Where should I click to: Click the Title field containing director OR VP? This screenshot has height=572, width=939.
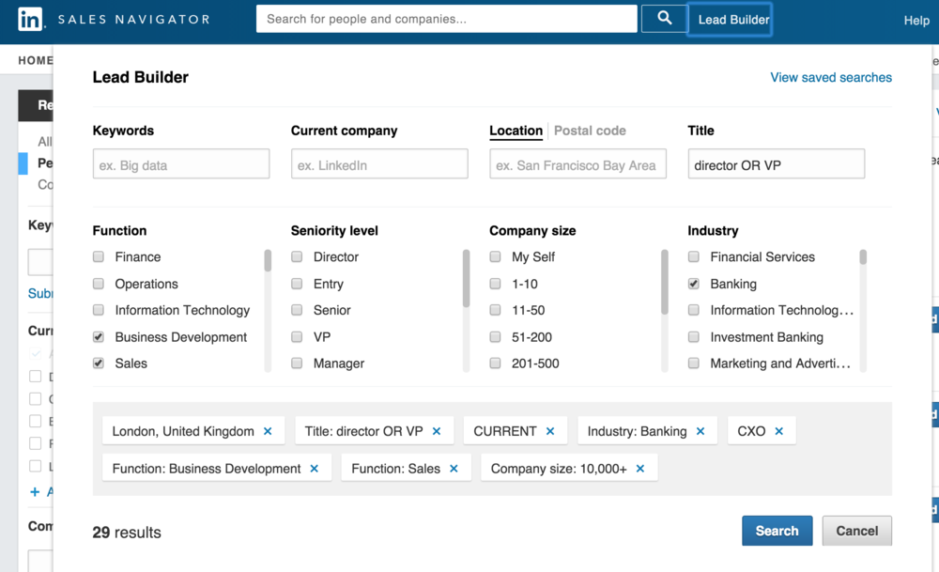[777, 163]
